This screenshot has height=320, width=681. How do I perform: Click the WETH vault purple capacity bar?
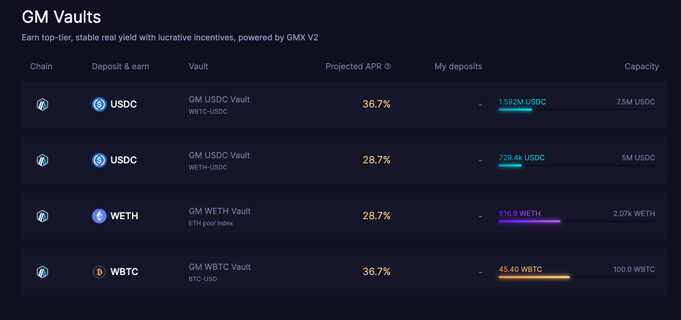click(529, 221)
